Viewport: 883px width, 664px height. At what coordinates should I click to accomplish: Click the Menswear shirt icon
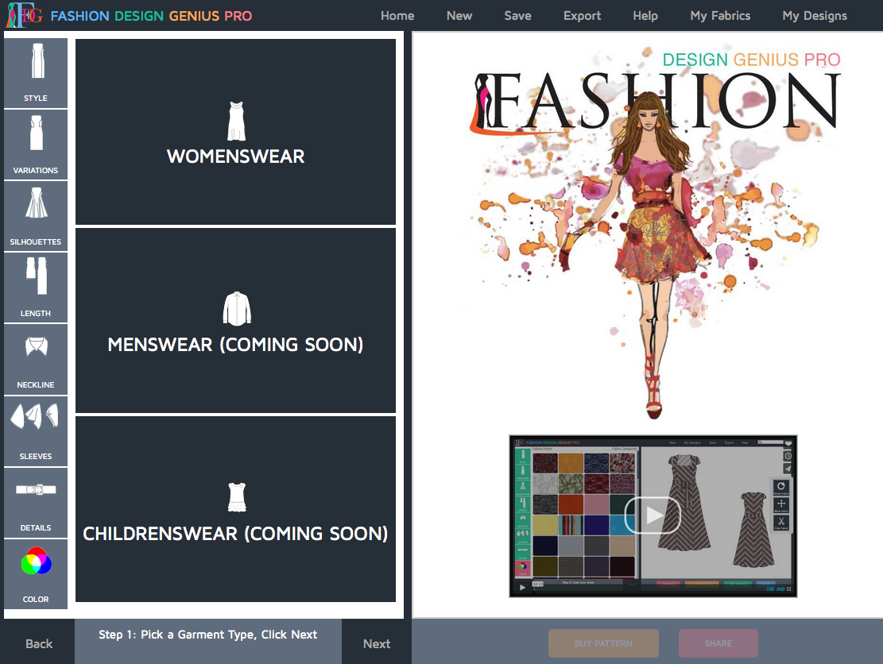[237, 308]
